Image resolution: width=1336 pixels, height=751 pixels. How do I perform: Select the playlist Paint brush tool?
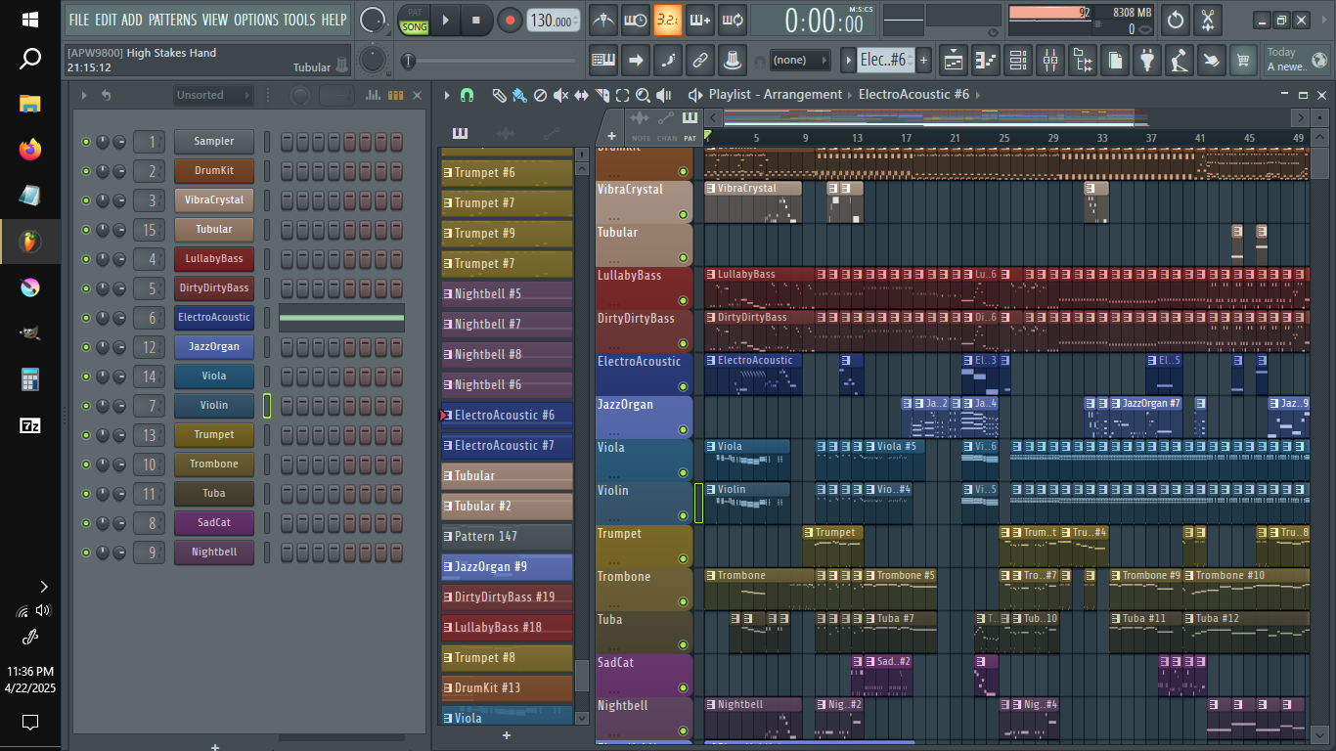tap(519, 95)
